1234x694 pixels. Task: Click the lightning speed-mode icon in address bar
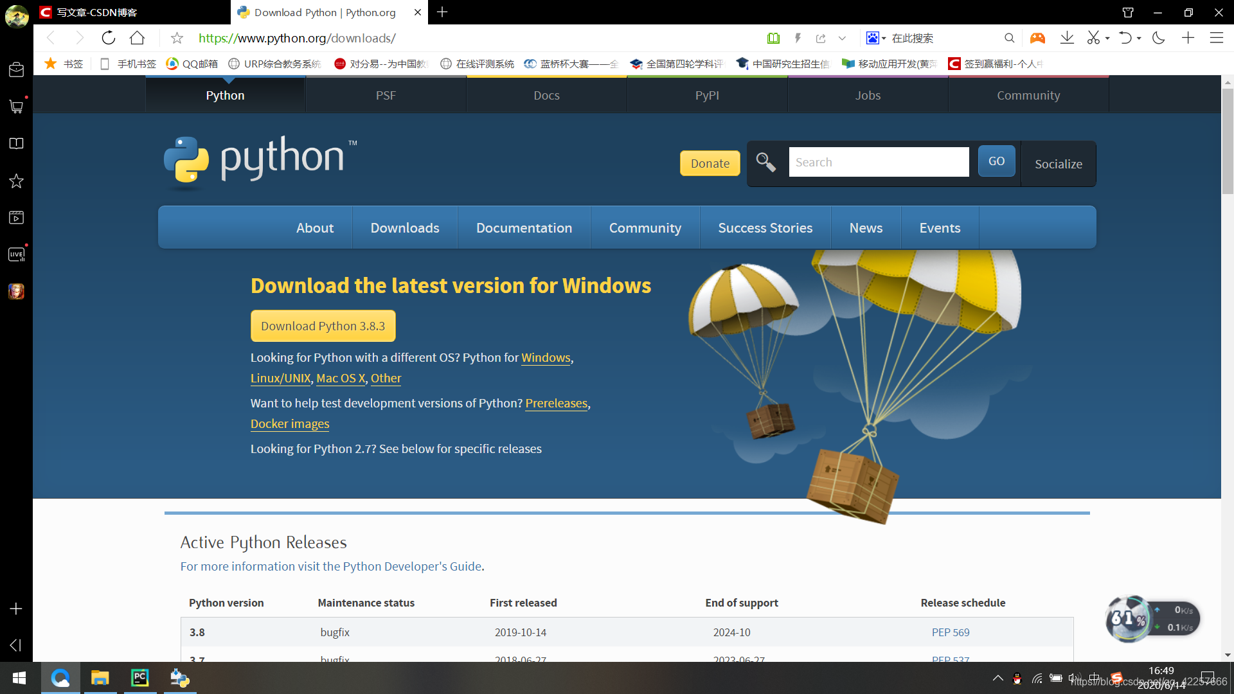[x=798, y=38]
